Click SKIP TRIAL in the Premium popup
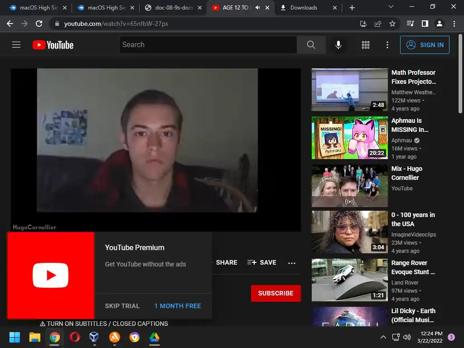Image resolution: width=464 pixels, height=348 pixels. (122, 306)
